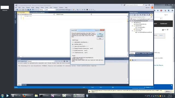Select format 4 Registry Format radio button
The image size is (175, 98).
pos(72,48)
